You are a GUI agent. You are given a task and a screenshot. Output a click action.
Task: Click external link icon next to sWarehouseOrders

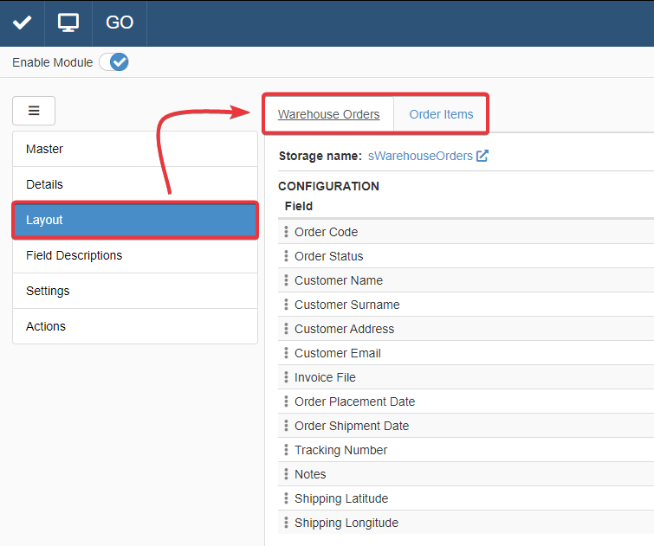pos(482,156)
